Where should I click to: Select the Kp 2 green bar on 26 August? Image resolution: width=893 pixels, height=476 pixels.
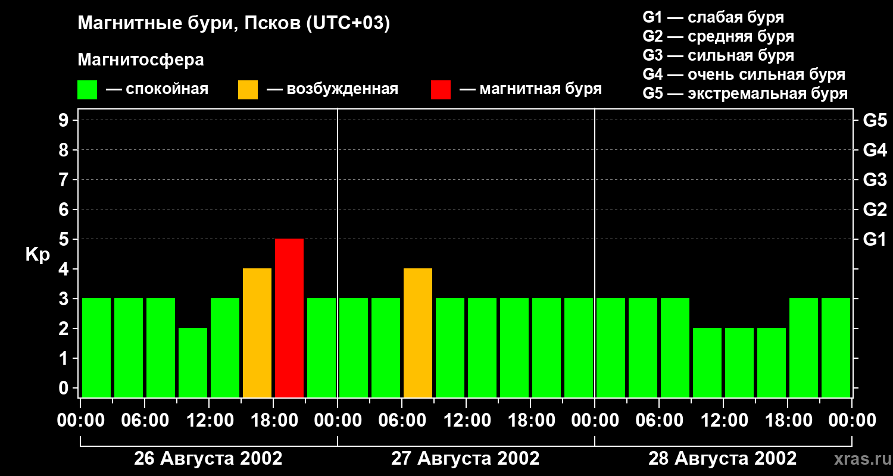tap(193, 363)
